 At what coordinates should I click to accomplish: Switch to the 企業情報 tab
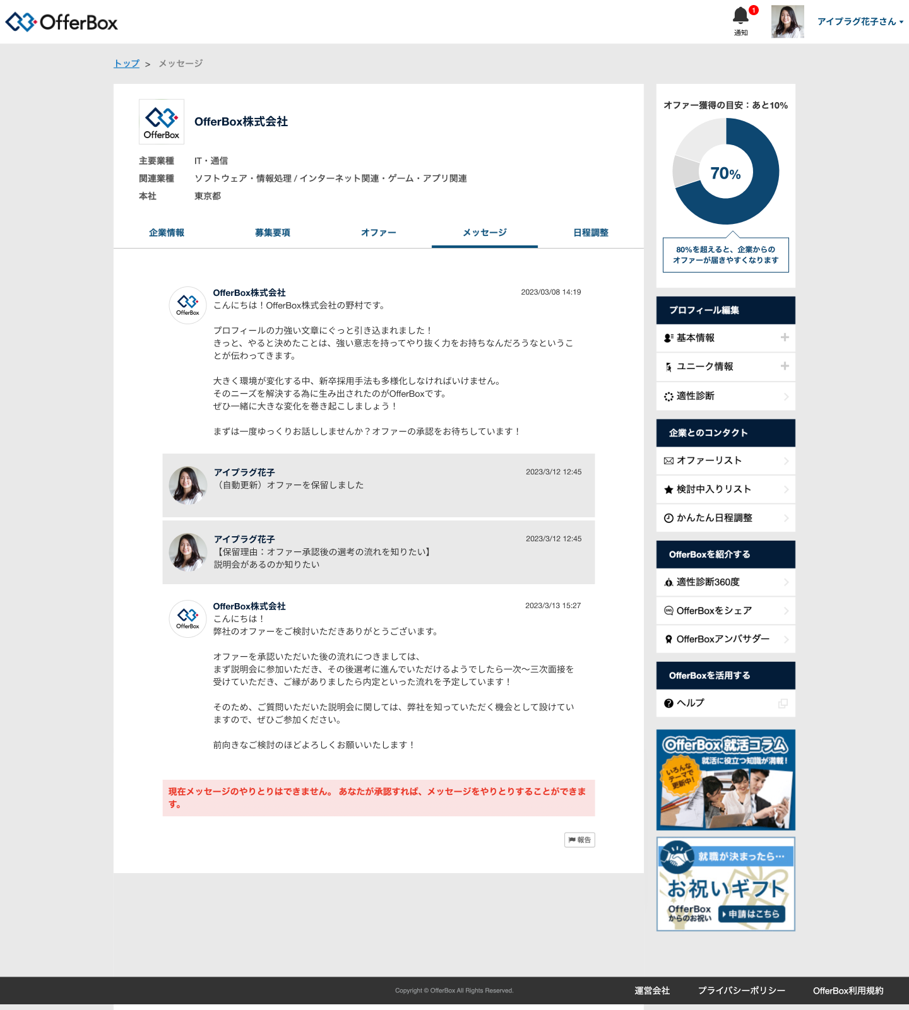[x=167, y=233]
